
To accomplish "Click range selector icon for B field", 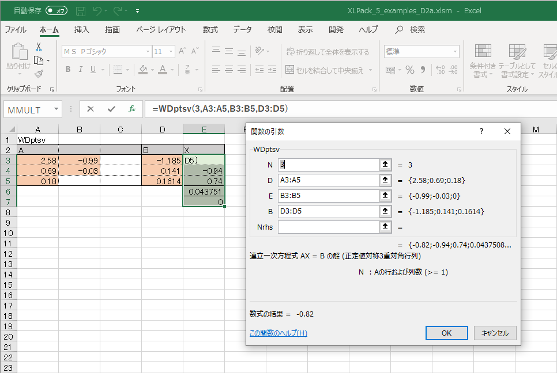I will pyautogui.click(x=385, y=211).
